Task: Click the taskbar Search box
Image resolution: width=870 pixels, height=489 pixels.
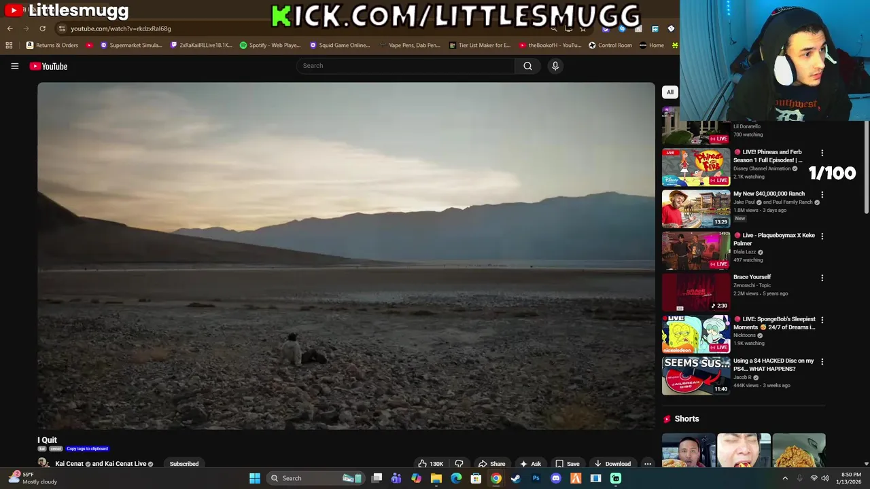Action: click(316, 478)
